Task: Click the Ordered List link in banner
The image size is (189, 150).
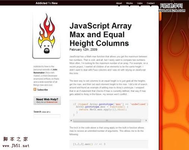Action: 52,102
